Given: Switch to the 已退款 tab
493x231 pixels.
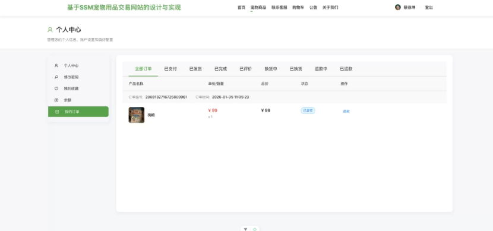Looking at the screenshot, I should click(x=346, y=69).
